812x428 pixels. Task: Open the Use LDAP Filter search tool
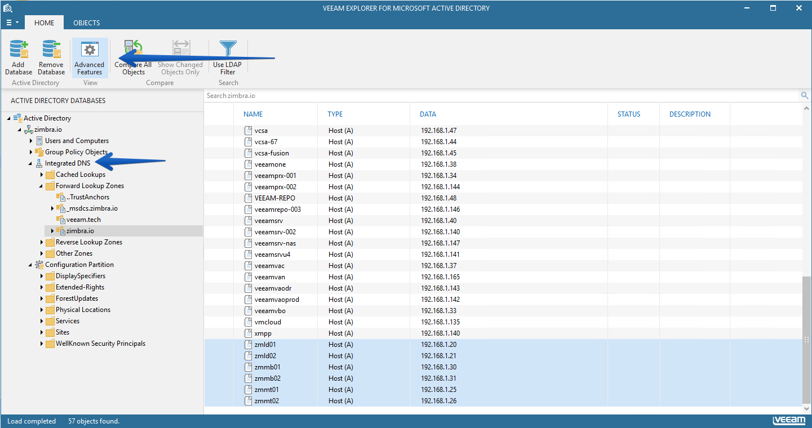(x=228, y=57)
